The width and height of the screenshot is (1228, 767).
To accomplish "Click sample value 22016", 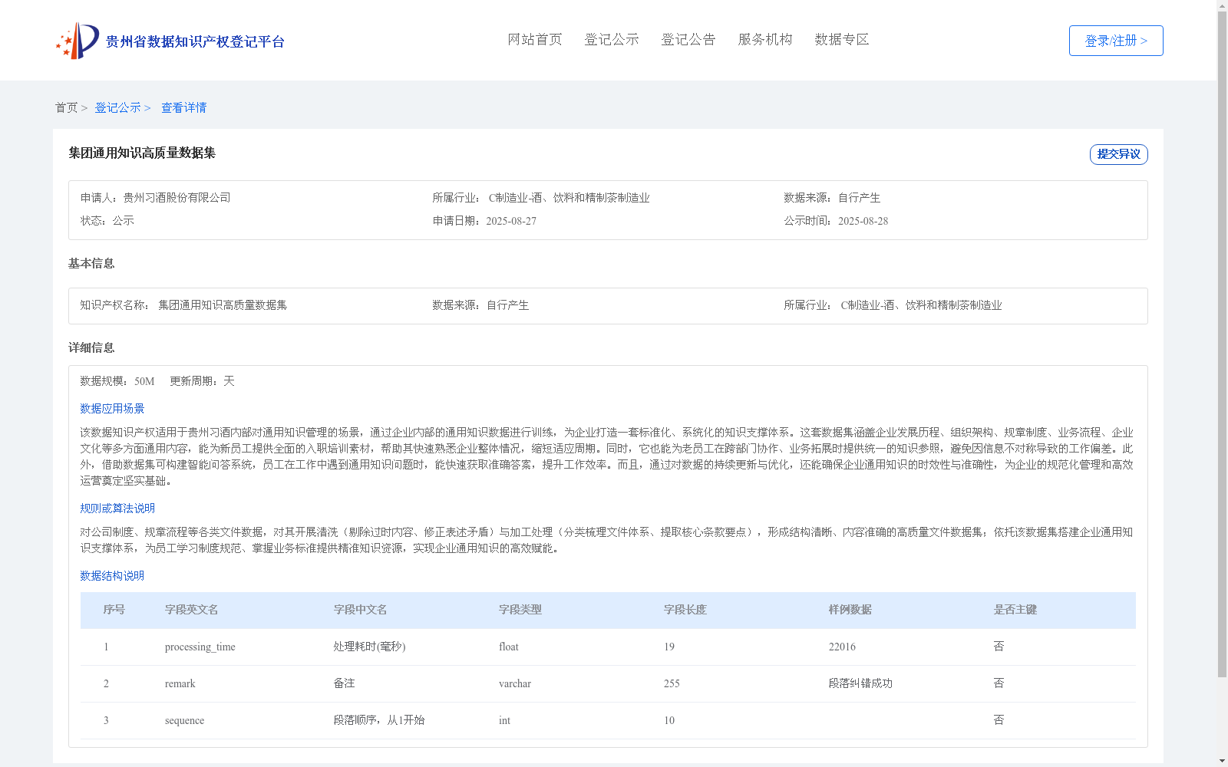I will click(x=842, y=647).
